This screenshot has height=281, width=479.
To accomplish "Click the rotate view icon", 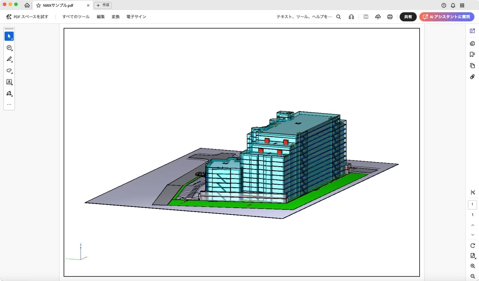I will pyautogui.click(x=473, y=246).
